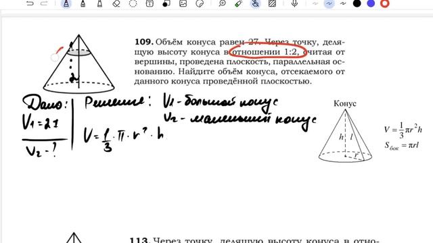Select the dashed-circle lasso tool
Viewport: 433px width, 243px height.
[133, 3]
